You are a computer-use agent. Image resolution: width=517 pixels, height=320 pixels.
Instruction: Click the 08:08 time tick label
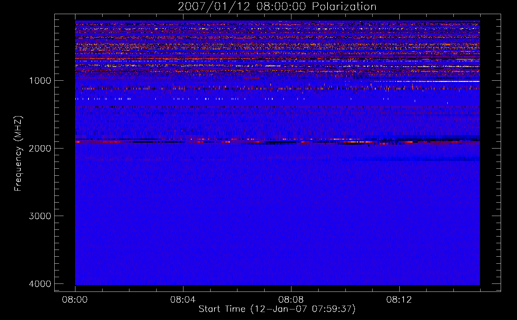point(291,300)
